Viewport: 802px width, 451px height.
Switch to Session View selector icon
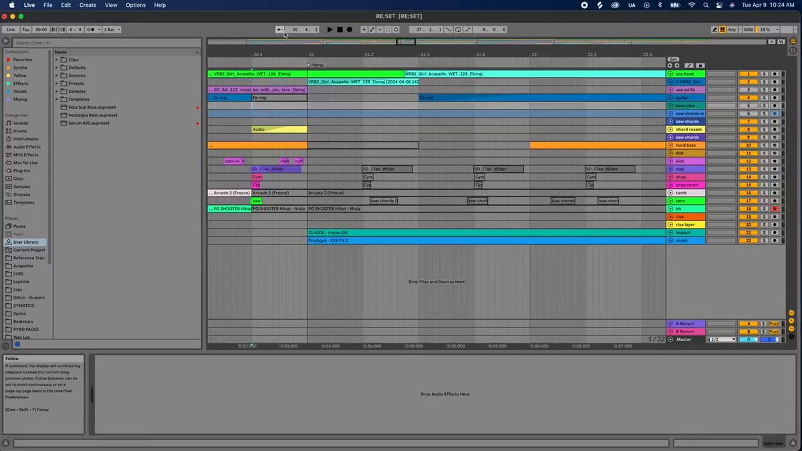(x=793, y=51)
